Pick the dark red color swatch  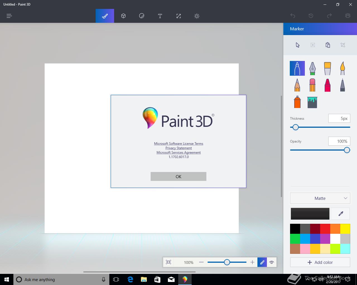click(x=315, y=229)
